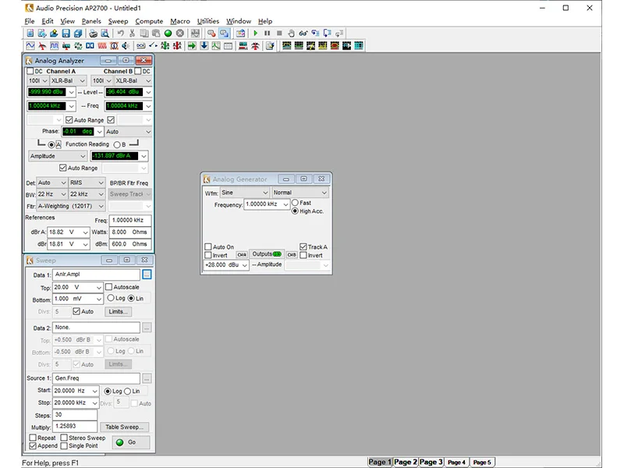The width and height of the screenshot is (624, 468).
Task: Click the graph panel icon with green curve
Action: 216,46
